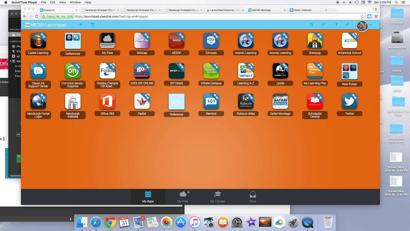Open Destiny (Temple Hill Acad...) app

click(x=107, y=71)
